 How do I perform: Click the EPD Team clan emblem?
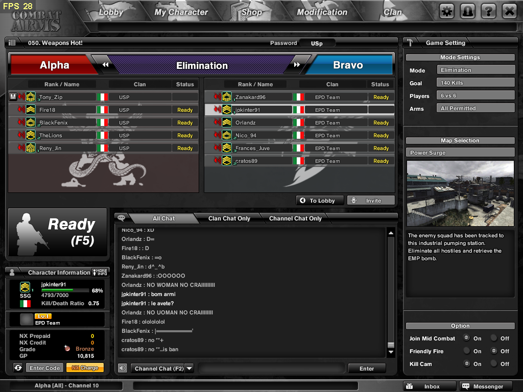(27, 320)
